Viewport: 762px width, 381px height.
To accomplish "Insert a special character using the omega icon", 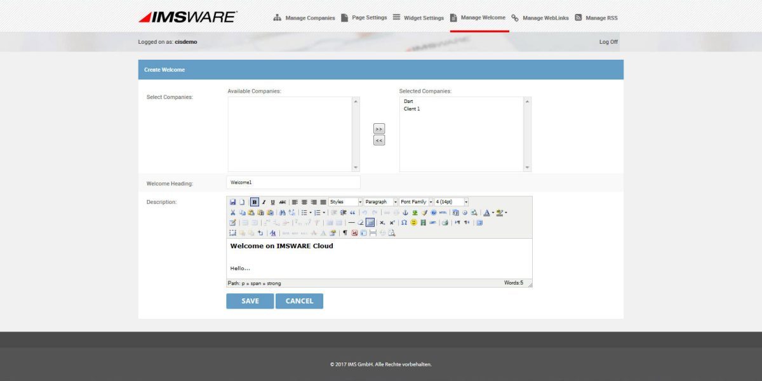I will pos(403,222).
